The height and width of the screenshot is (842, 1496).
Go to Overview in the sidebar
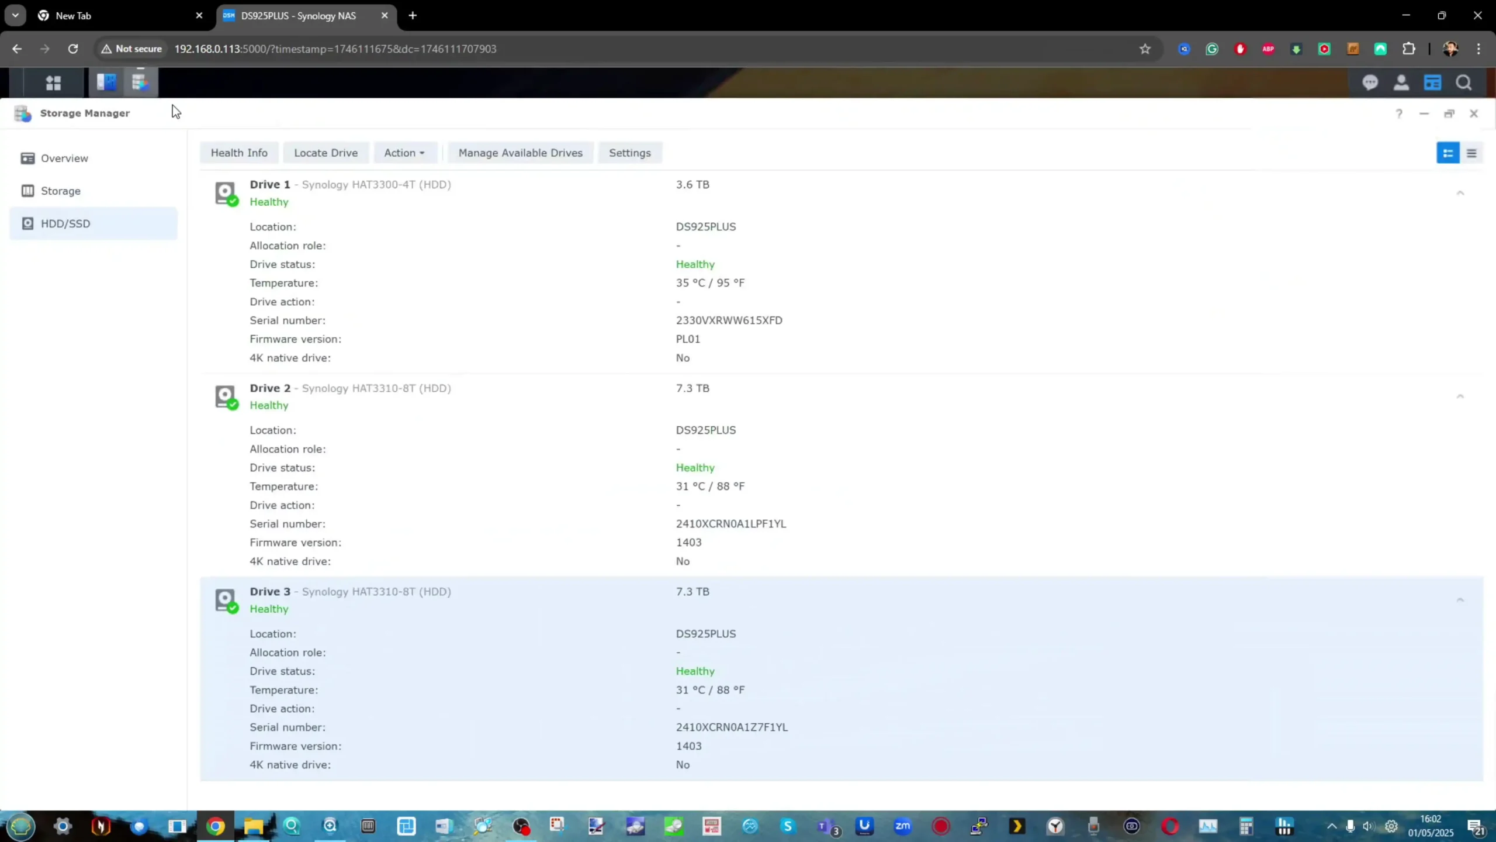93,158
